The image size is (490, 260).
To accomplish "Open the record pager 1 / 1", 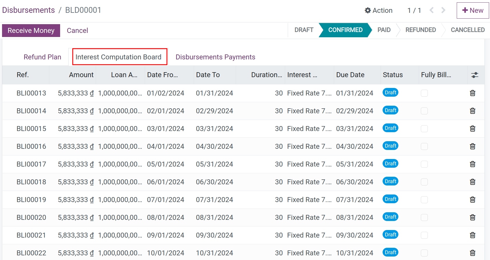I will [x=414, y=10].
